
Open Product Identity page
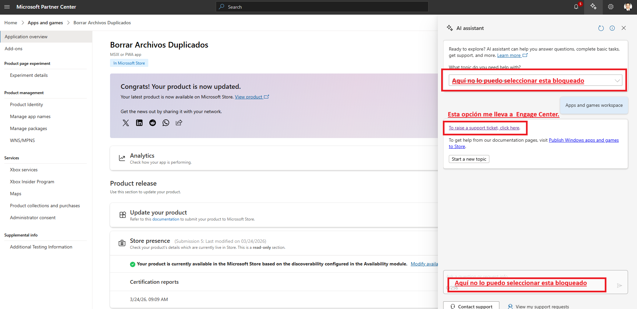point(27,104)
